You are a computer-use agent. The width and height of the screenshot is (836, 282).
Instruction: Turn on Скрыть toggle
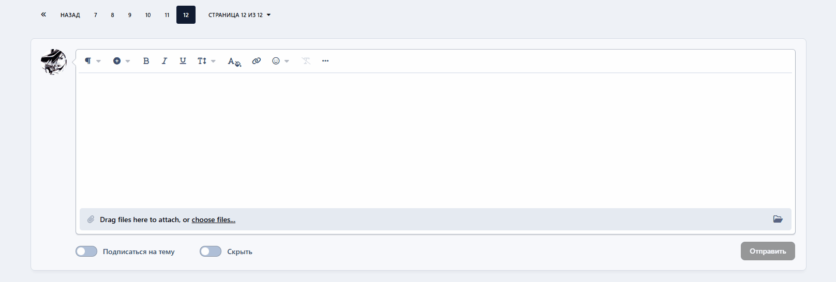[x=211, y=252]
